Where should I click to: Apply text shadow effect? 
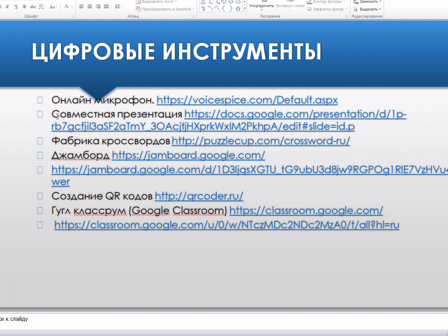pyautogui.click(x=25, y=7)
